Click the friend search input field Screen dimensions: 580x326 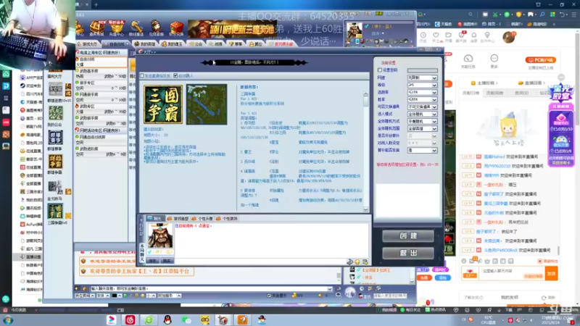pos(390,296)
